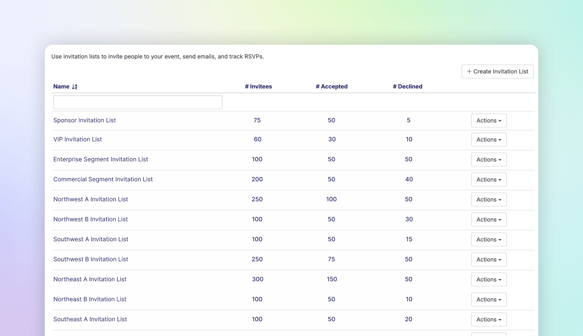Screen dimensions: 583x336
Task: Expand Actions for Southwest A Invitation List
Action: pyautogui.click(x=489, y=239)
